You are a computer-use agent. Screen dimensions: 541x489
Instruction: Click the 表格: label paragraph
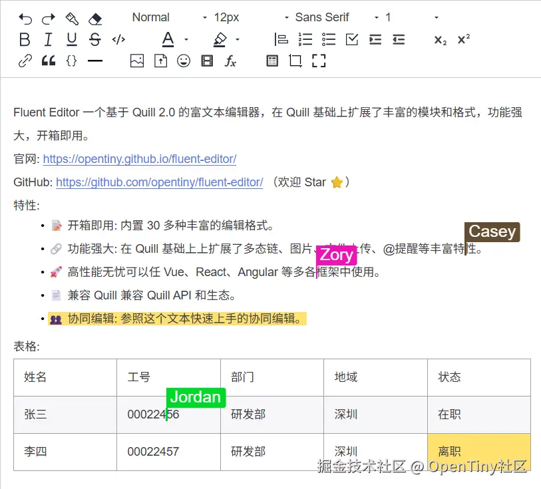(x=27, y=346)
